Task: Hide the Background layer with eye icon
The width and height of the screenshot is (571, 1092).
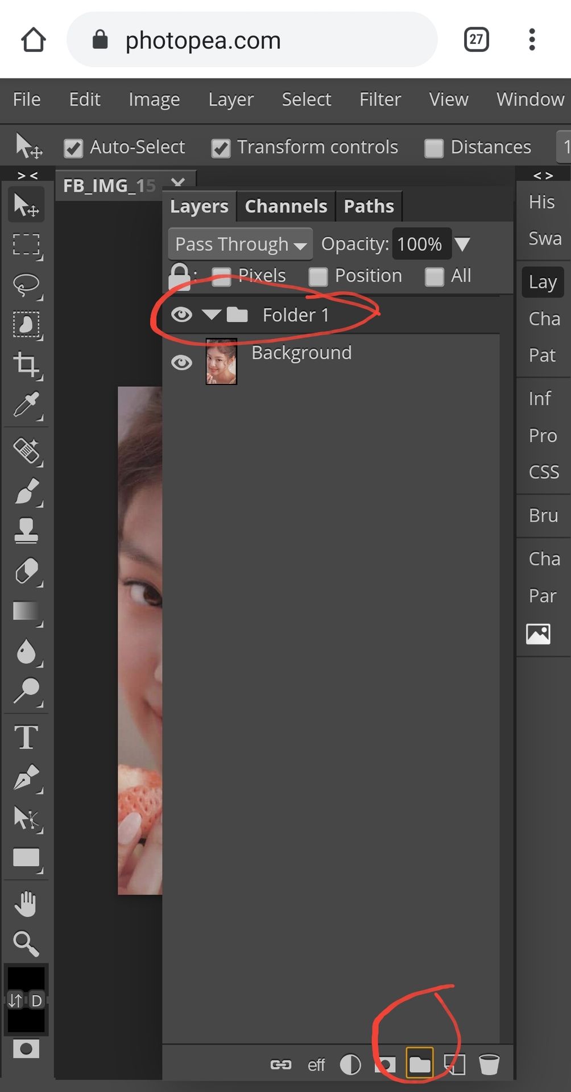Action: pyautogui.click(x=181, y=362)
